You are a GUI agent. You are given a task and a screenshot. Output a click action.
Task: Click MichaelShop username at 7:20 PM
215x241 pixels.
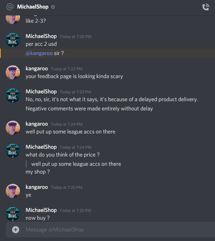(x=41, y=36)
